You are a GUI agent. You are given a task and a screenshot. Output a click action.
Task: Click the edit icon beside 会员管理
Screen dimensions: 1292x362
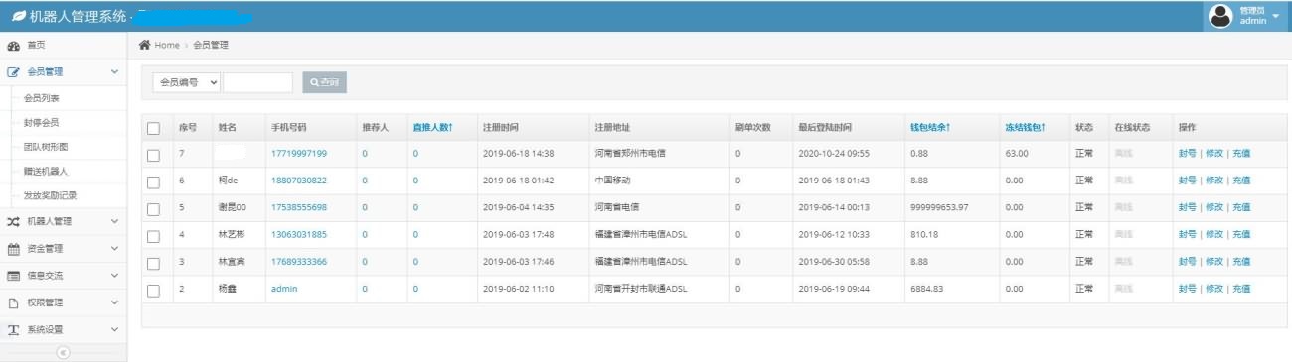tap(13, 72)
